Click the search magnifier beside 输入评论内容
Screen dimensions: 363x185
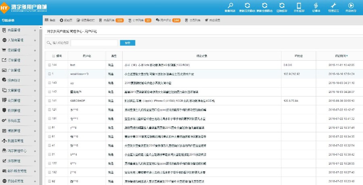pyautogui.click(x=49, y=43)
